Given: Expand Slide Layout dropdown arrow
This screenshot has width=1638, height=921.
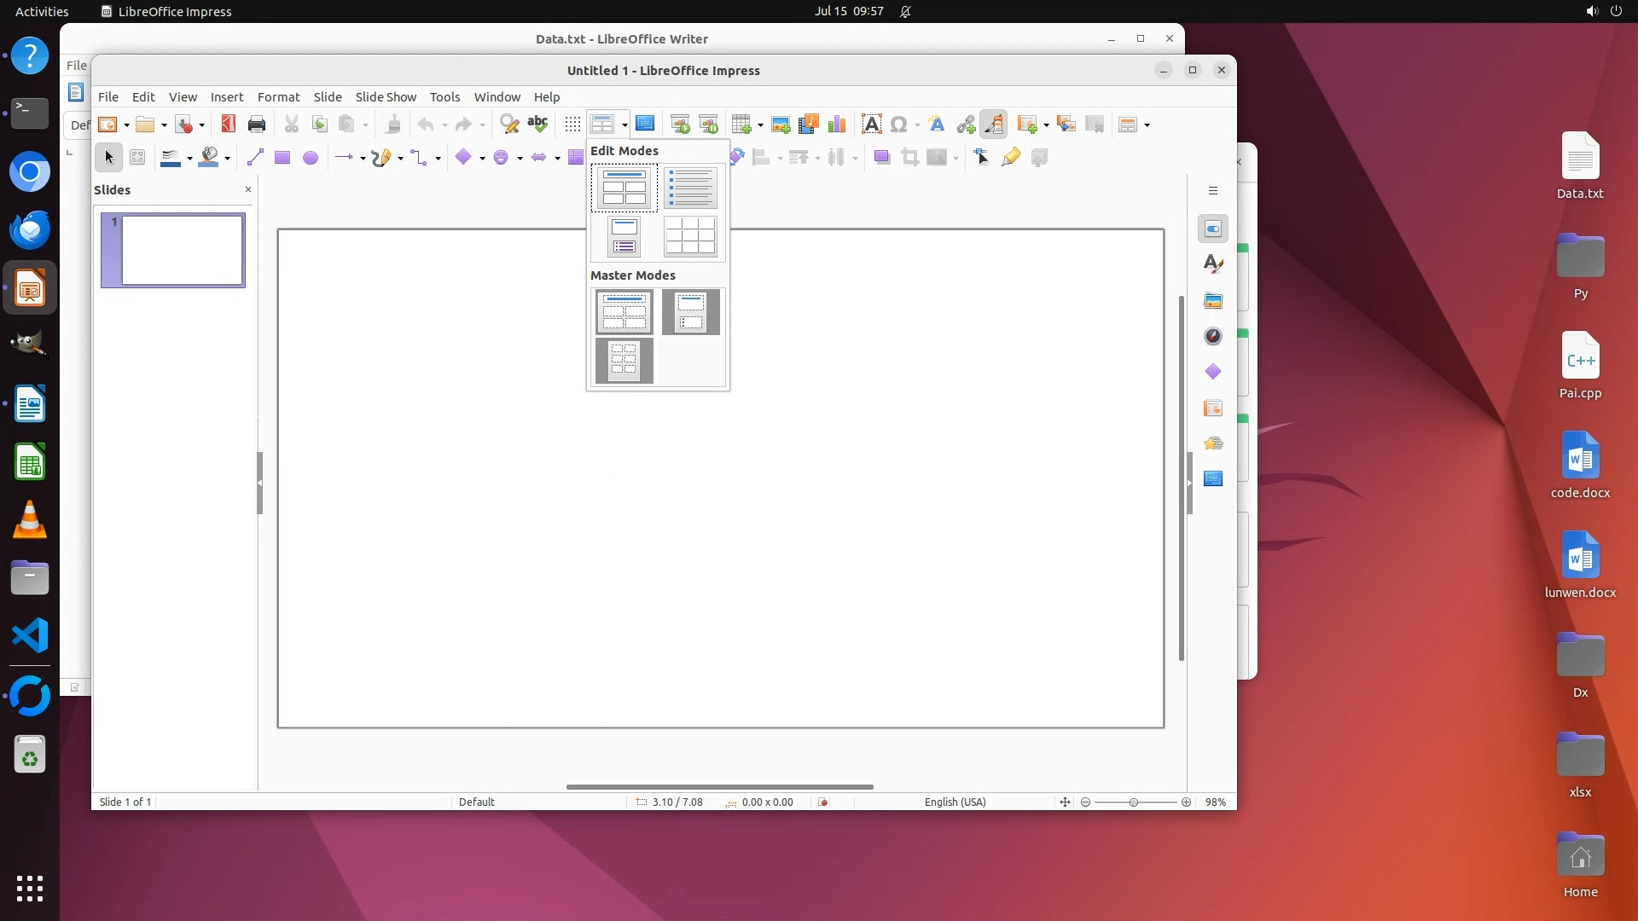Looking at the screenshot, I should pos(1147,125).
